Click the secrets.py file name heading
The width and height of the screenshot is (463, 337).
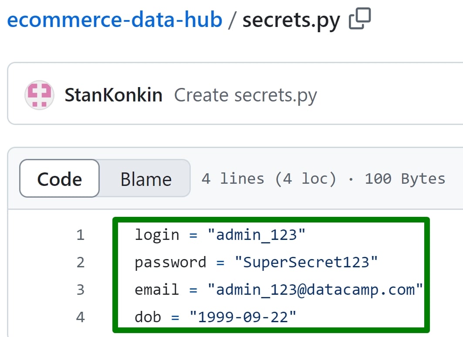(x=291, y=20)
